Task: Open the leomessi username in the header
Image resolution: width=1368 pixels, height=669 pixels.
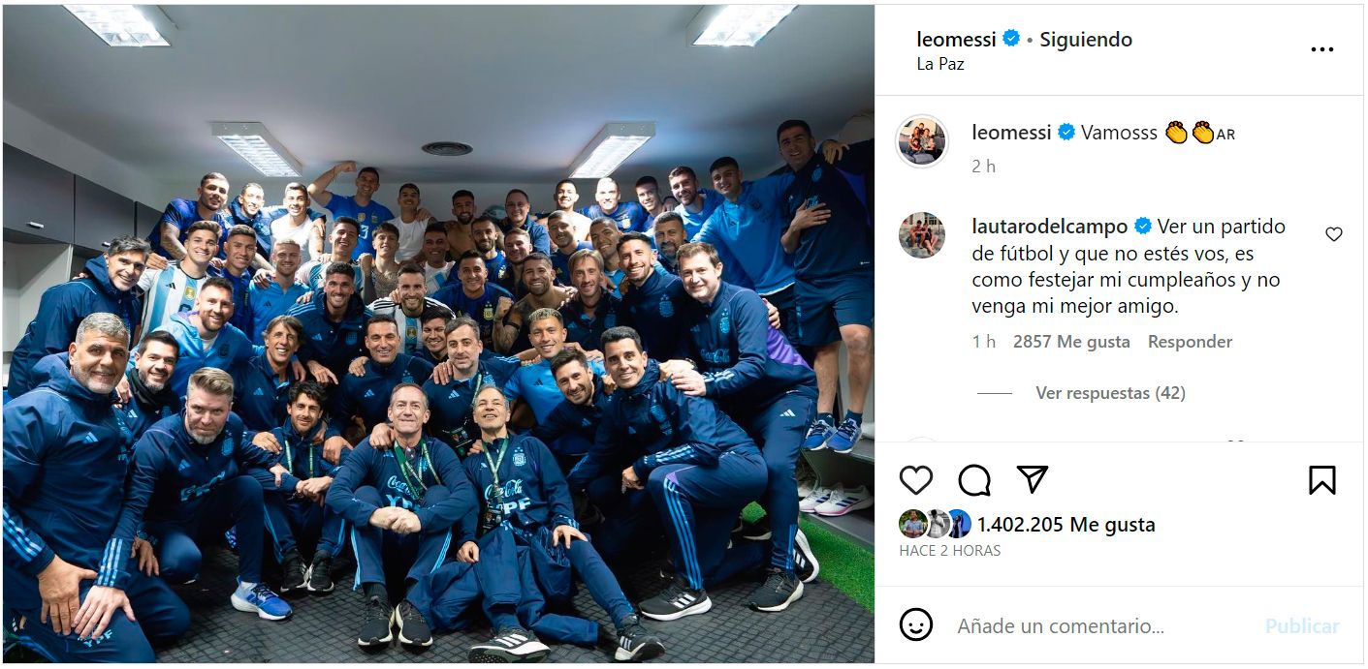Action: coord(956,40)
